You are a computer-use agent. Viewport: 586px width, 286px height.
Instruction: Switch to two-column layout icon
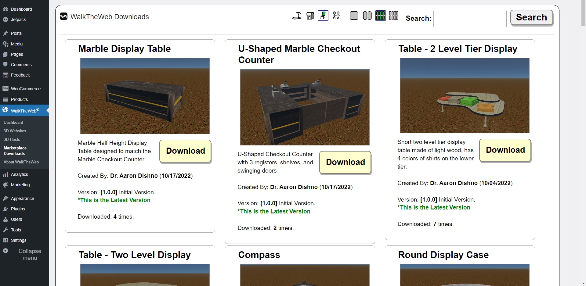point(367,16)
